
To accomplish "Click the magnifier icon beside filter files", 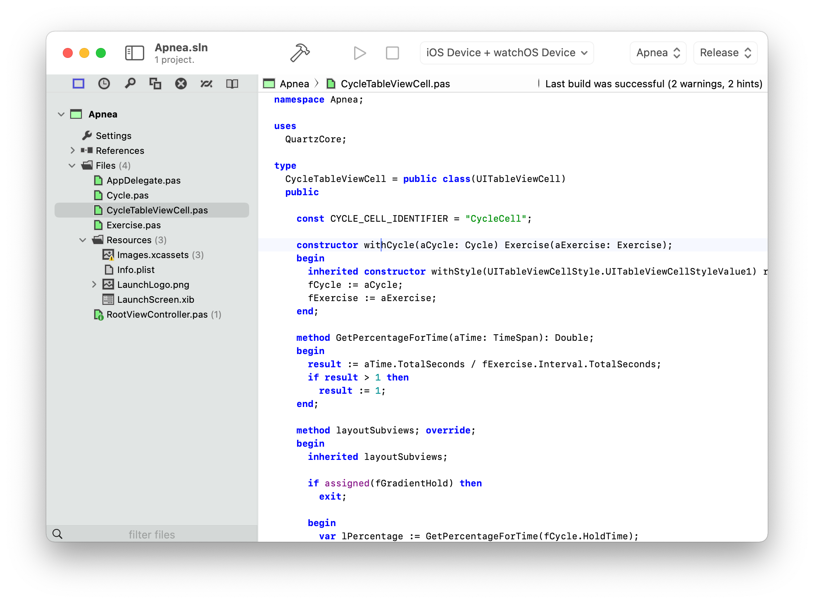I will [58, 534].
